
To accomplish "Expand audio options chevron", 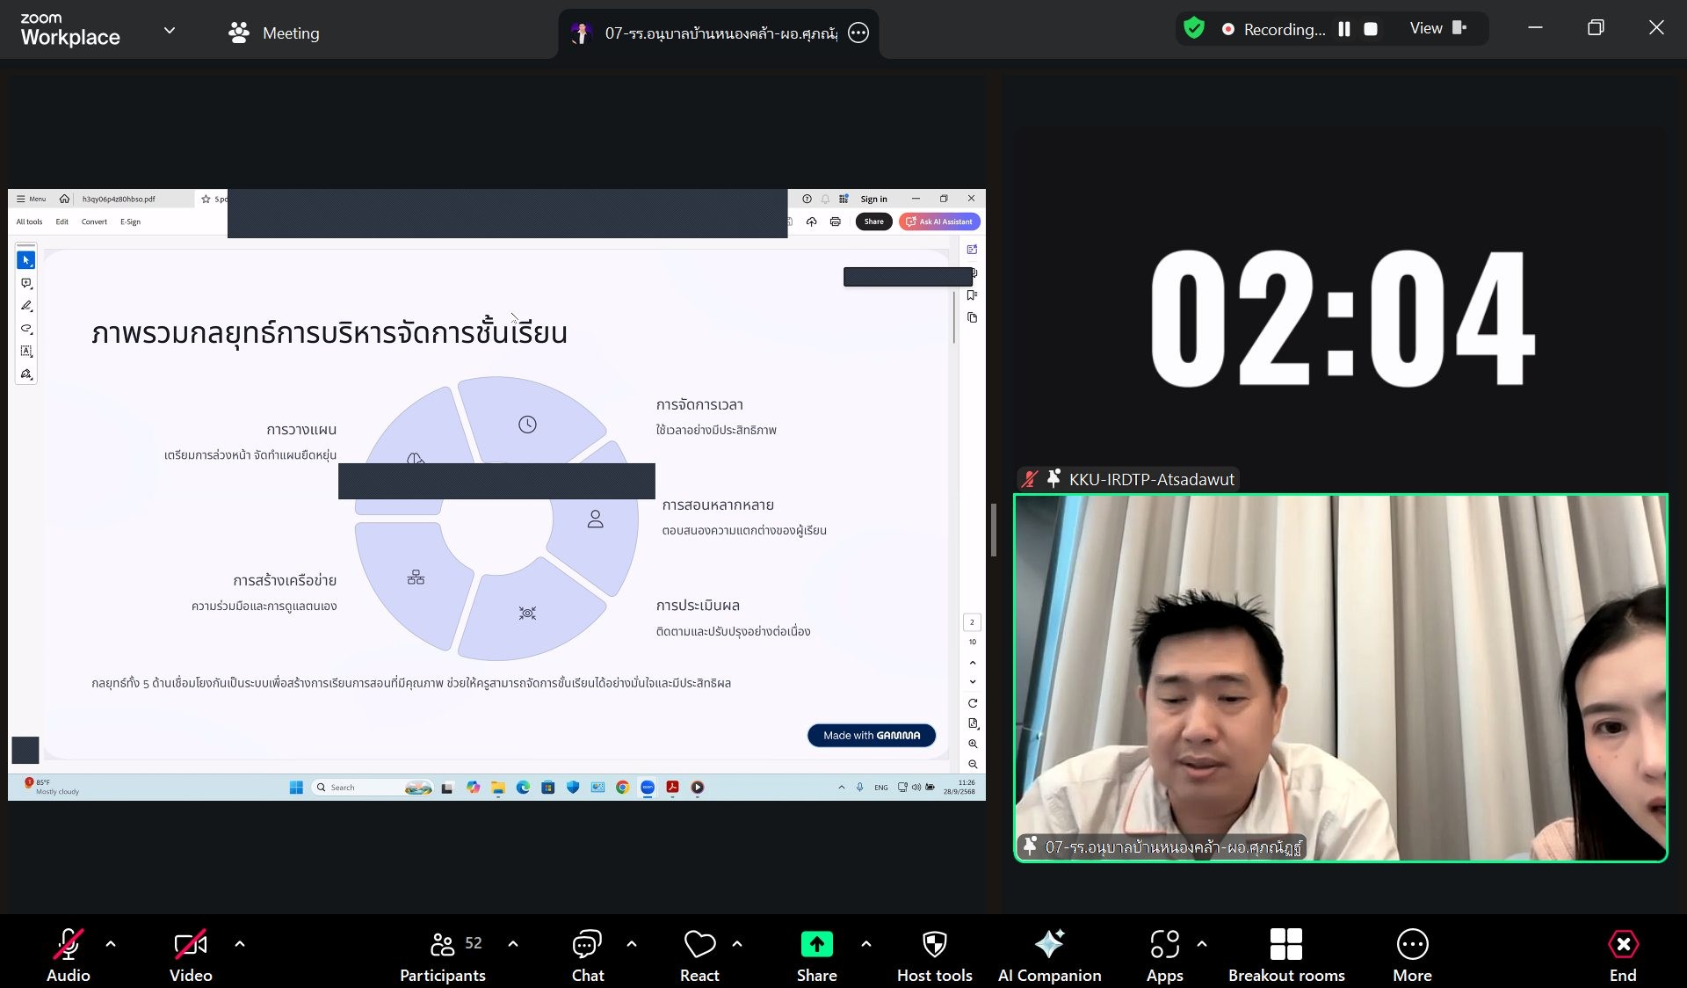I will point(111,944).
